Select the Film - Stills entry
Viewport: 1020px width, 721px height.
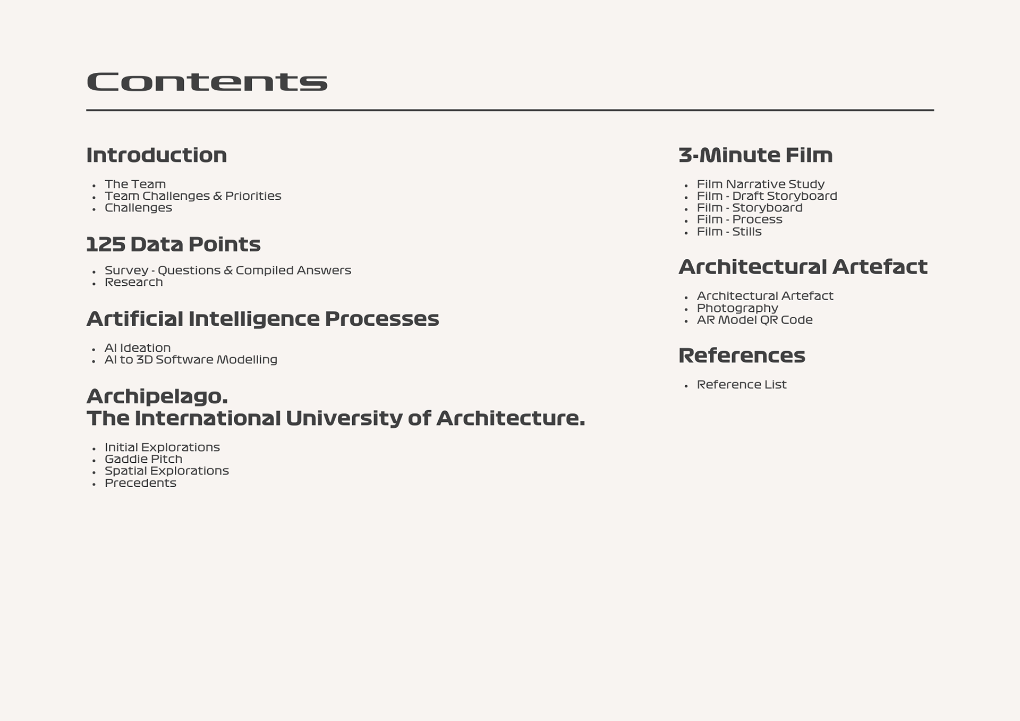click(729, 232)
